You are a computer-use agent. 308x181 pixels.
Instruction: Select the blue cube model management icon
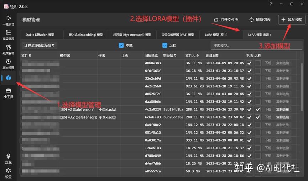pos(9,77)
